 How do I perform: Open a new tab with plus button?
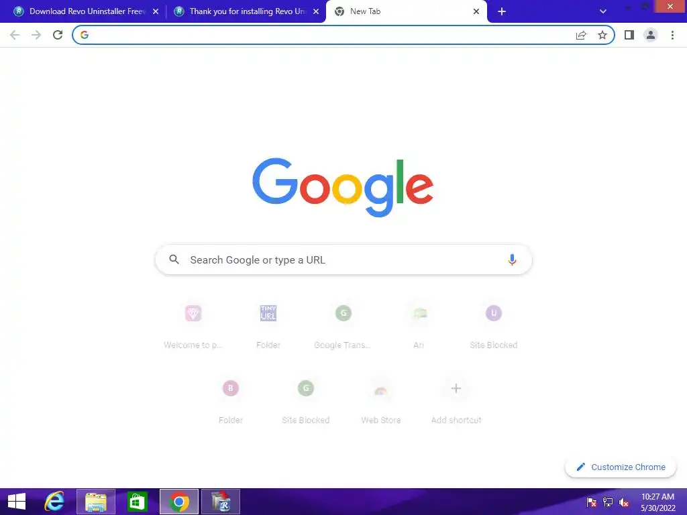[x=502, y=11]
